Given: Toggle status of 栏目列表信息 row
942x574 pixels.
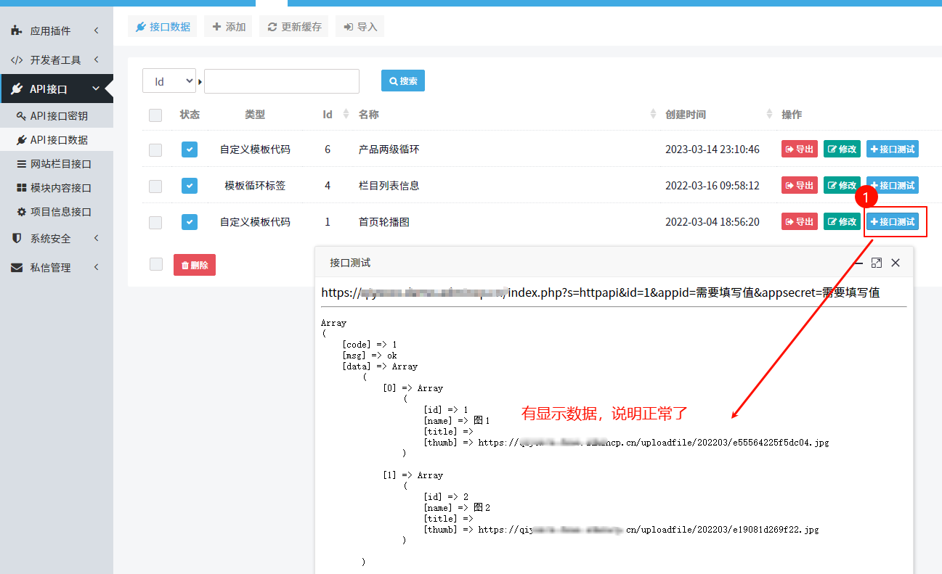Looking at the screenshot, I should pyautogui.click(x=190, y=186).
